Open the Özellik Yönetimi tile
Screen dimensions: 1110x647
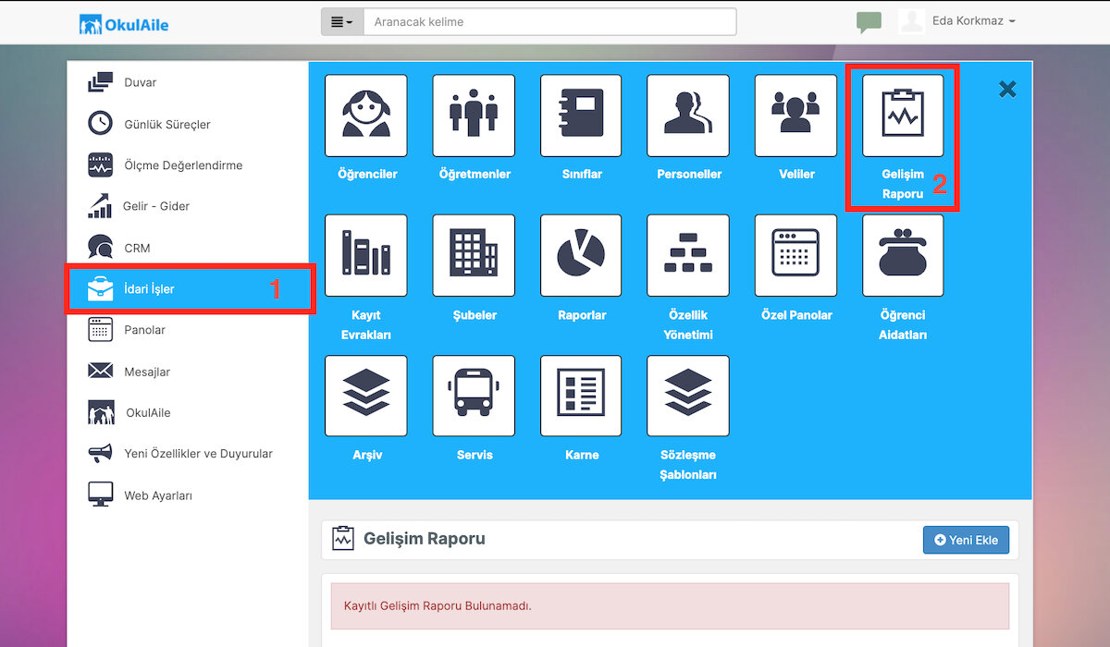click(x=688, y=256)
